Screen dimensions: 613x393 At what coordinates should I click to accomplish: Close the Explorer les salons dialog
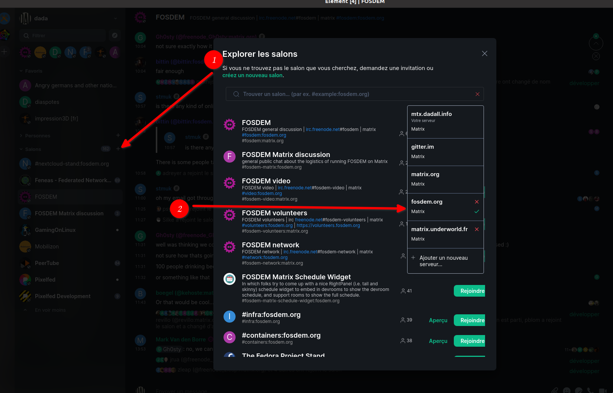point(485,53)
